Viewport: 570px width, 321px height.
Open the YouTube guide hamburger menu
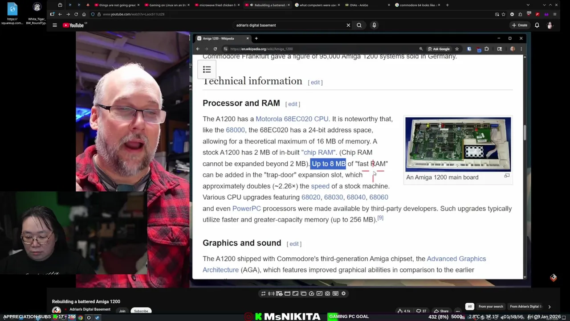(x=55, y=25)
